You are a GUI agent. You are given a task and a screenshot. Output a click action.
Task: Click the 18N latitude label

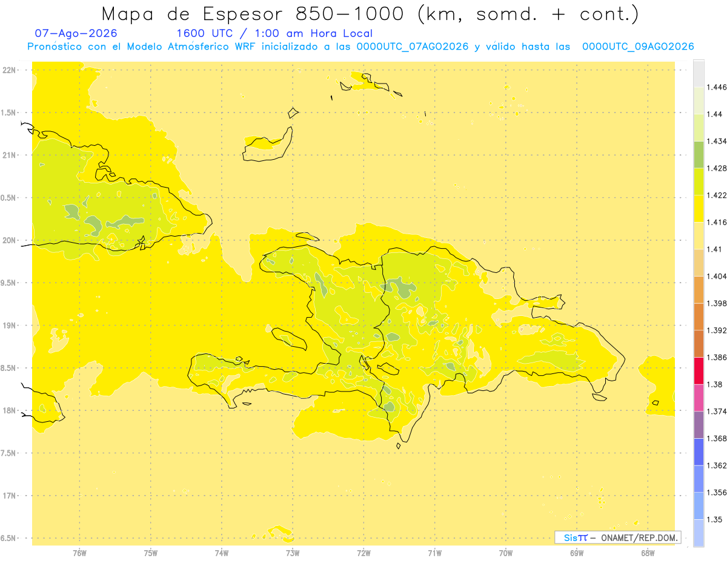(x=10, y=410)
